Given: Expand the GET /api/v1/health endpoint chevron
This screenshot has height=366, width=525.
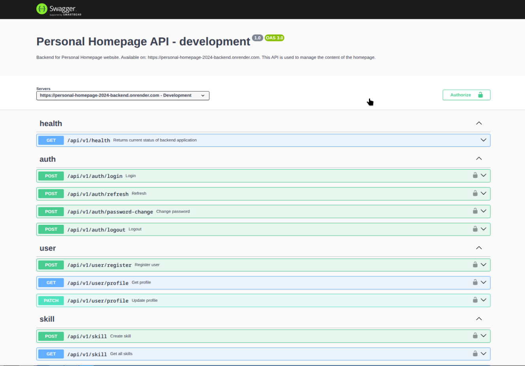Looking at the screenshot, I should (483, 140).
